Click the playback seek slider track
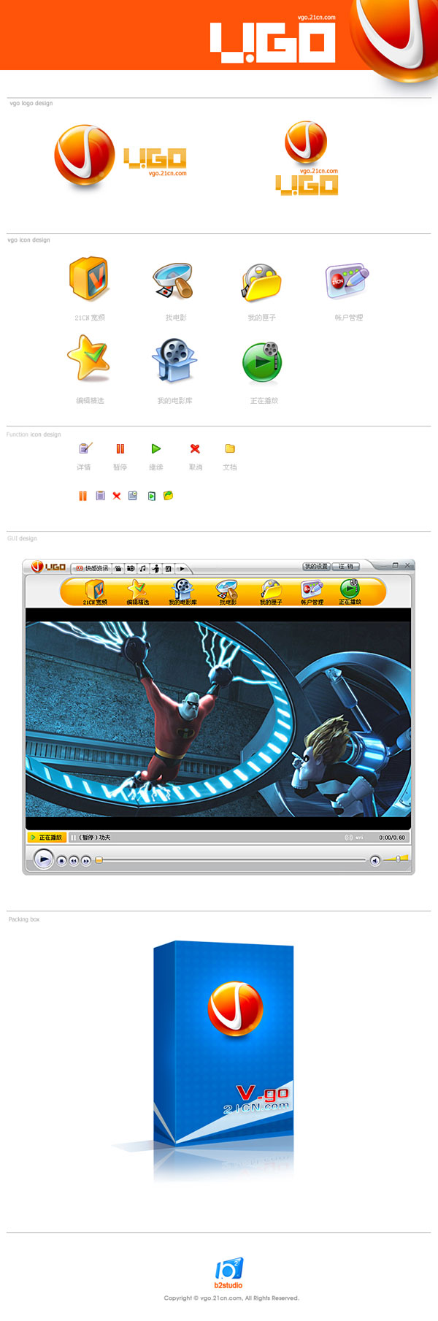Screen dimensions: 438x1321 [231, 860]
